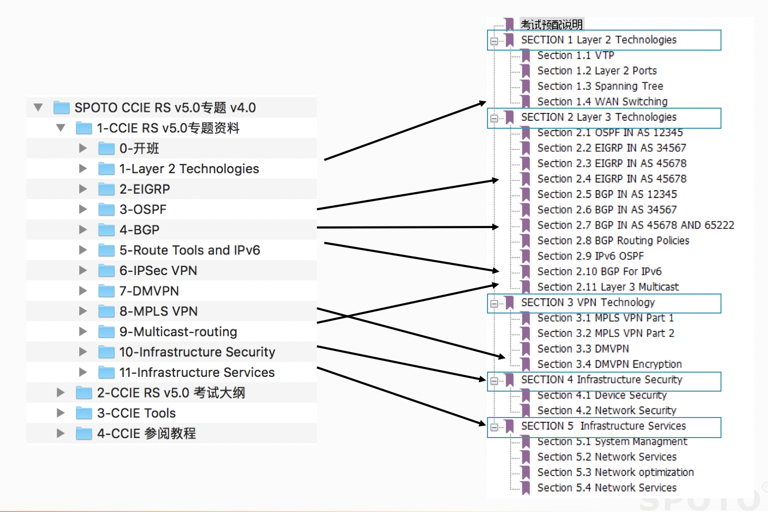Click bookmark icon beside Section 5.4 Network Services
This screenshot has width=768, height=512.
coord(526,488)
